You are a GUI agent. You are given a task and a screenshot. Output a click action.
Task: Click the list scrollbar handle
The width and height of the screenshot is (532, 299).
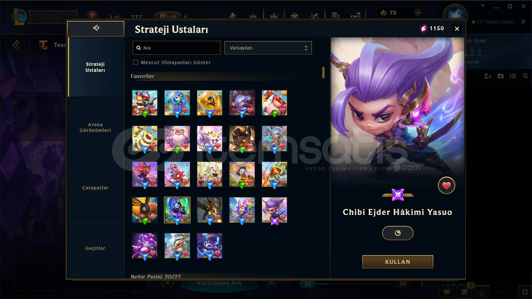tap(323, 73)
